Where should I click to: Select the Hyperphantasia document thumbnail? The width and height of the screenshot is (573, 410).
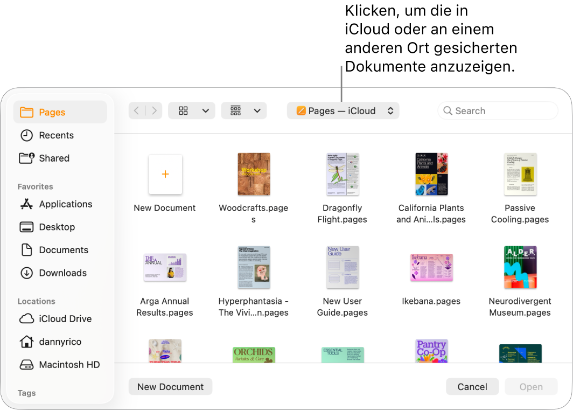point(254,267)
